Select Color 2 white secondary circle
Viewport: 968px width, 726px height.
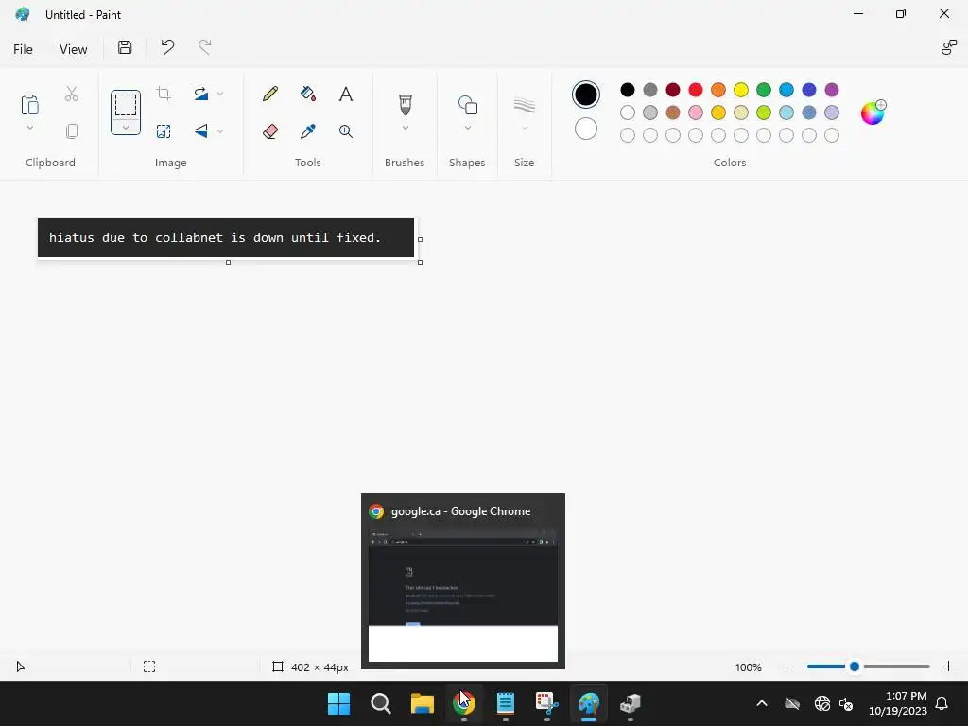pos(586,129)
